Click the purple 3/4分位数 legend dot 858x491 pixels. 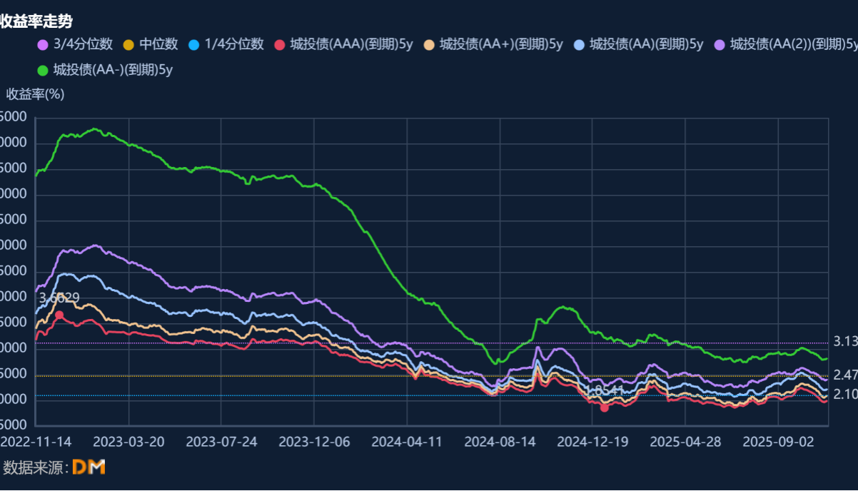[42, 45]
